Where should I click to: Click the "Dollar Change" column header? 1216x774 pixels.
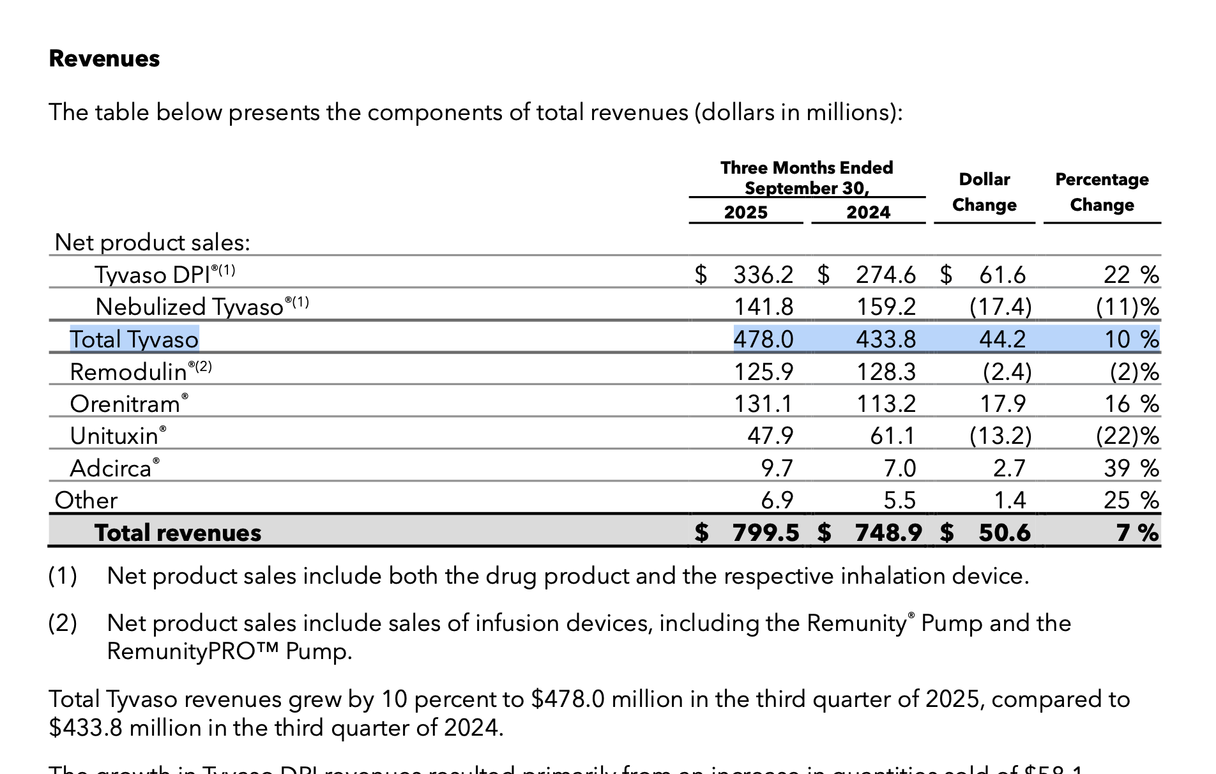(984, 192)
